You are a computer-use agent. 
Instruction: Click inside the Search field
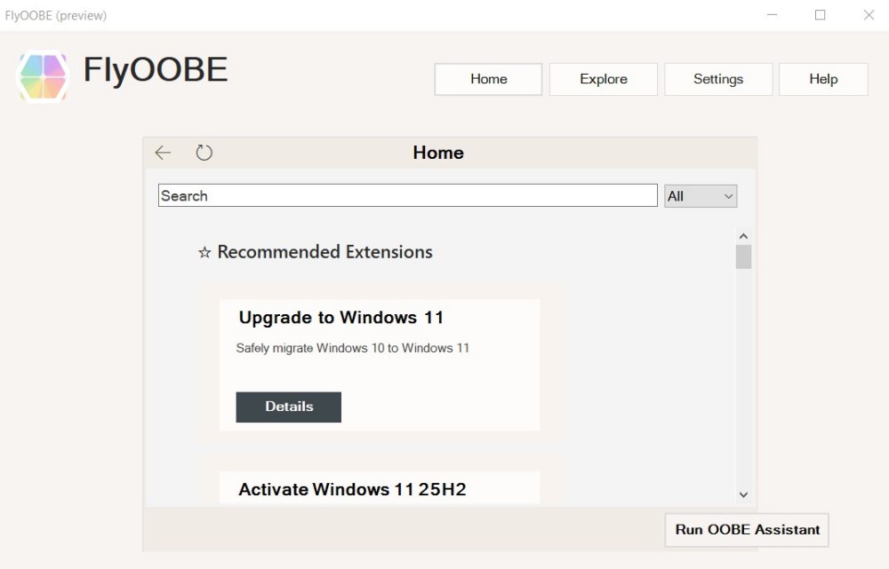(407, 195)
